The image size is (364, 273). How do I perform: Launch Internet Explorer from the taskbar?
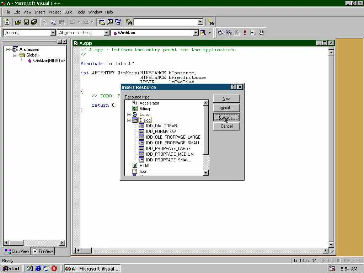38,269
